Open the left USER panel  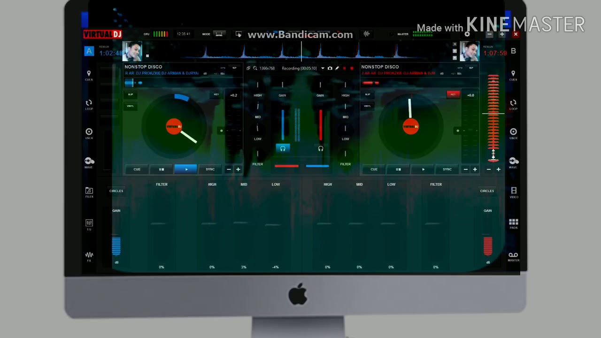pos(89,134)
